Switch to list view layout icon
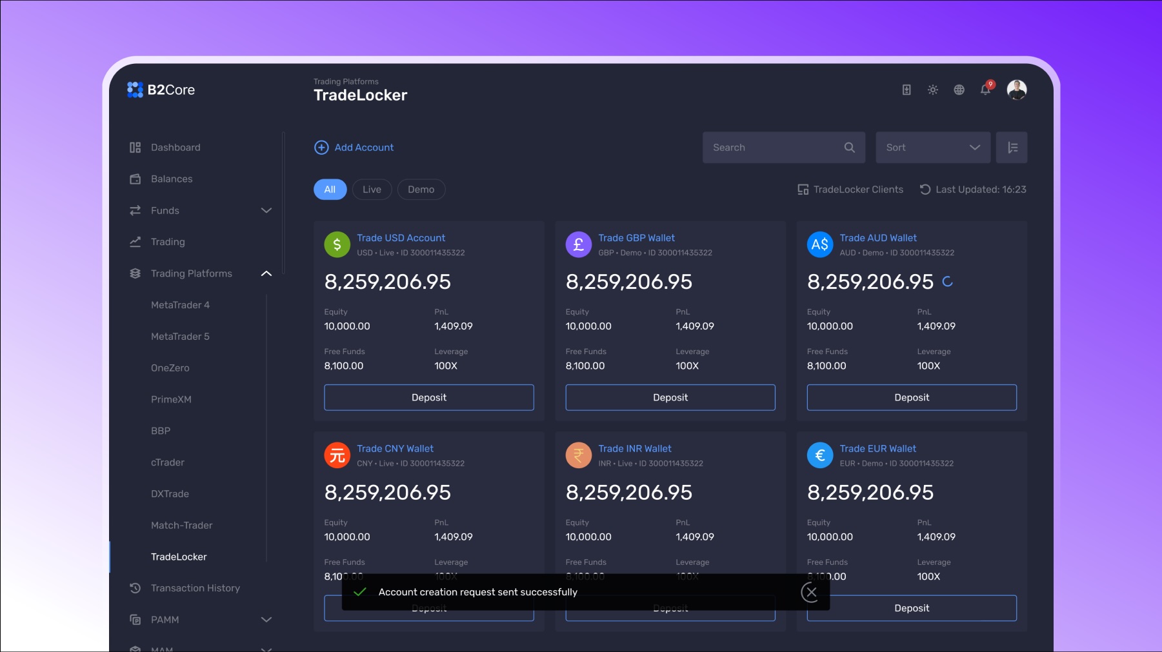This screenshot has height=652, width=1162. [x=1012, y=148]
